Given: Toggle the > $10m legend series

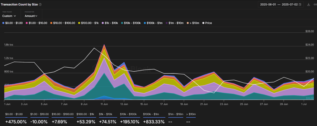Looking at the screenshot, I should [193, 23].
